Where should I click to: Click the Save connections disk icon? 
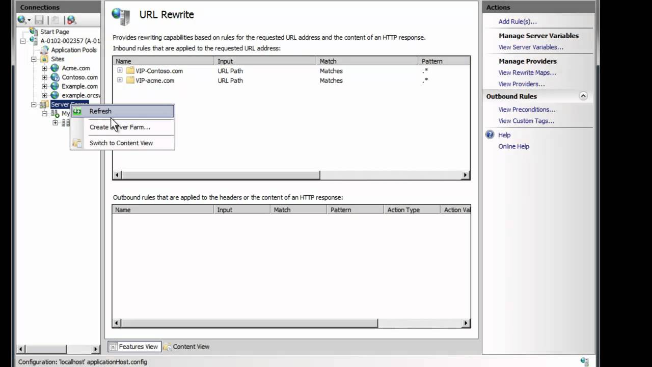(39, 20)
